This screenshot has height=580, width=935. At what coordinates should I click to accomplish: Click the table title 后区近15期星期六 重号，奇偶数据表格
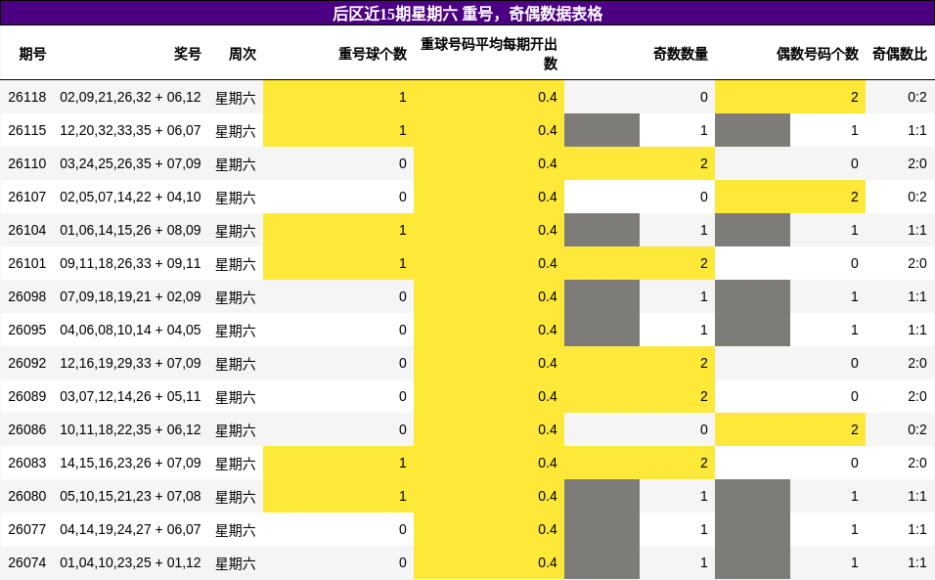tap(467, 14)
